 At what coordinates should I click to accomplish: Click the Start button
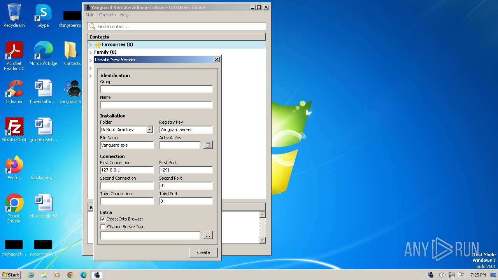(11, 275)
